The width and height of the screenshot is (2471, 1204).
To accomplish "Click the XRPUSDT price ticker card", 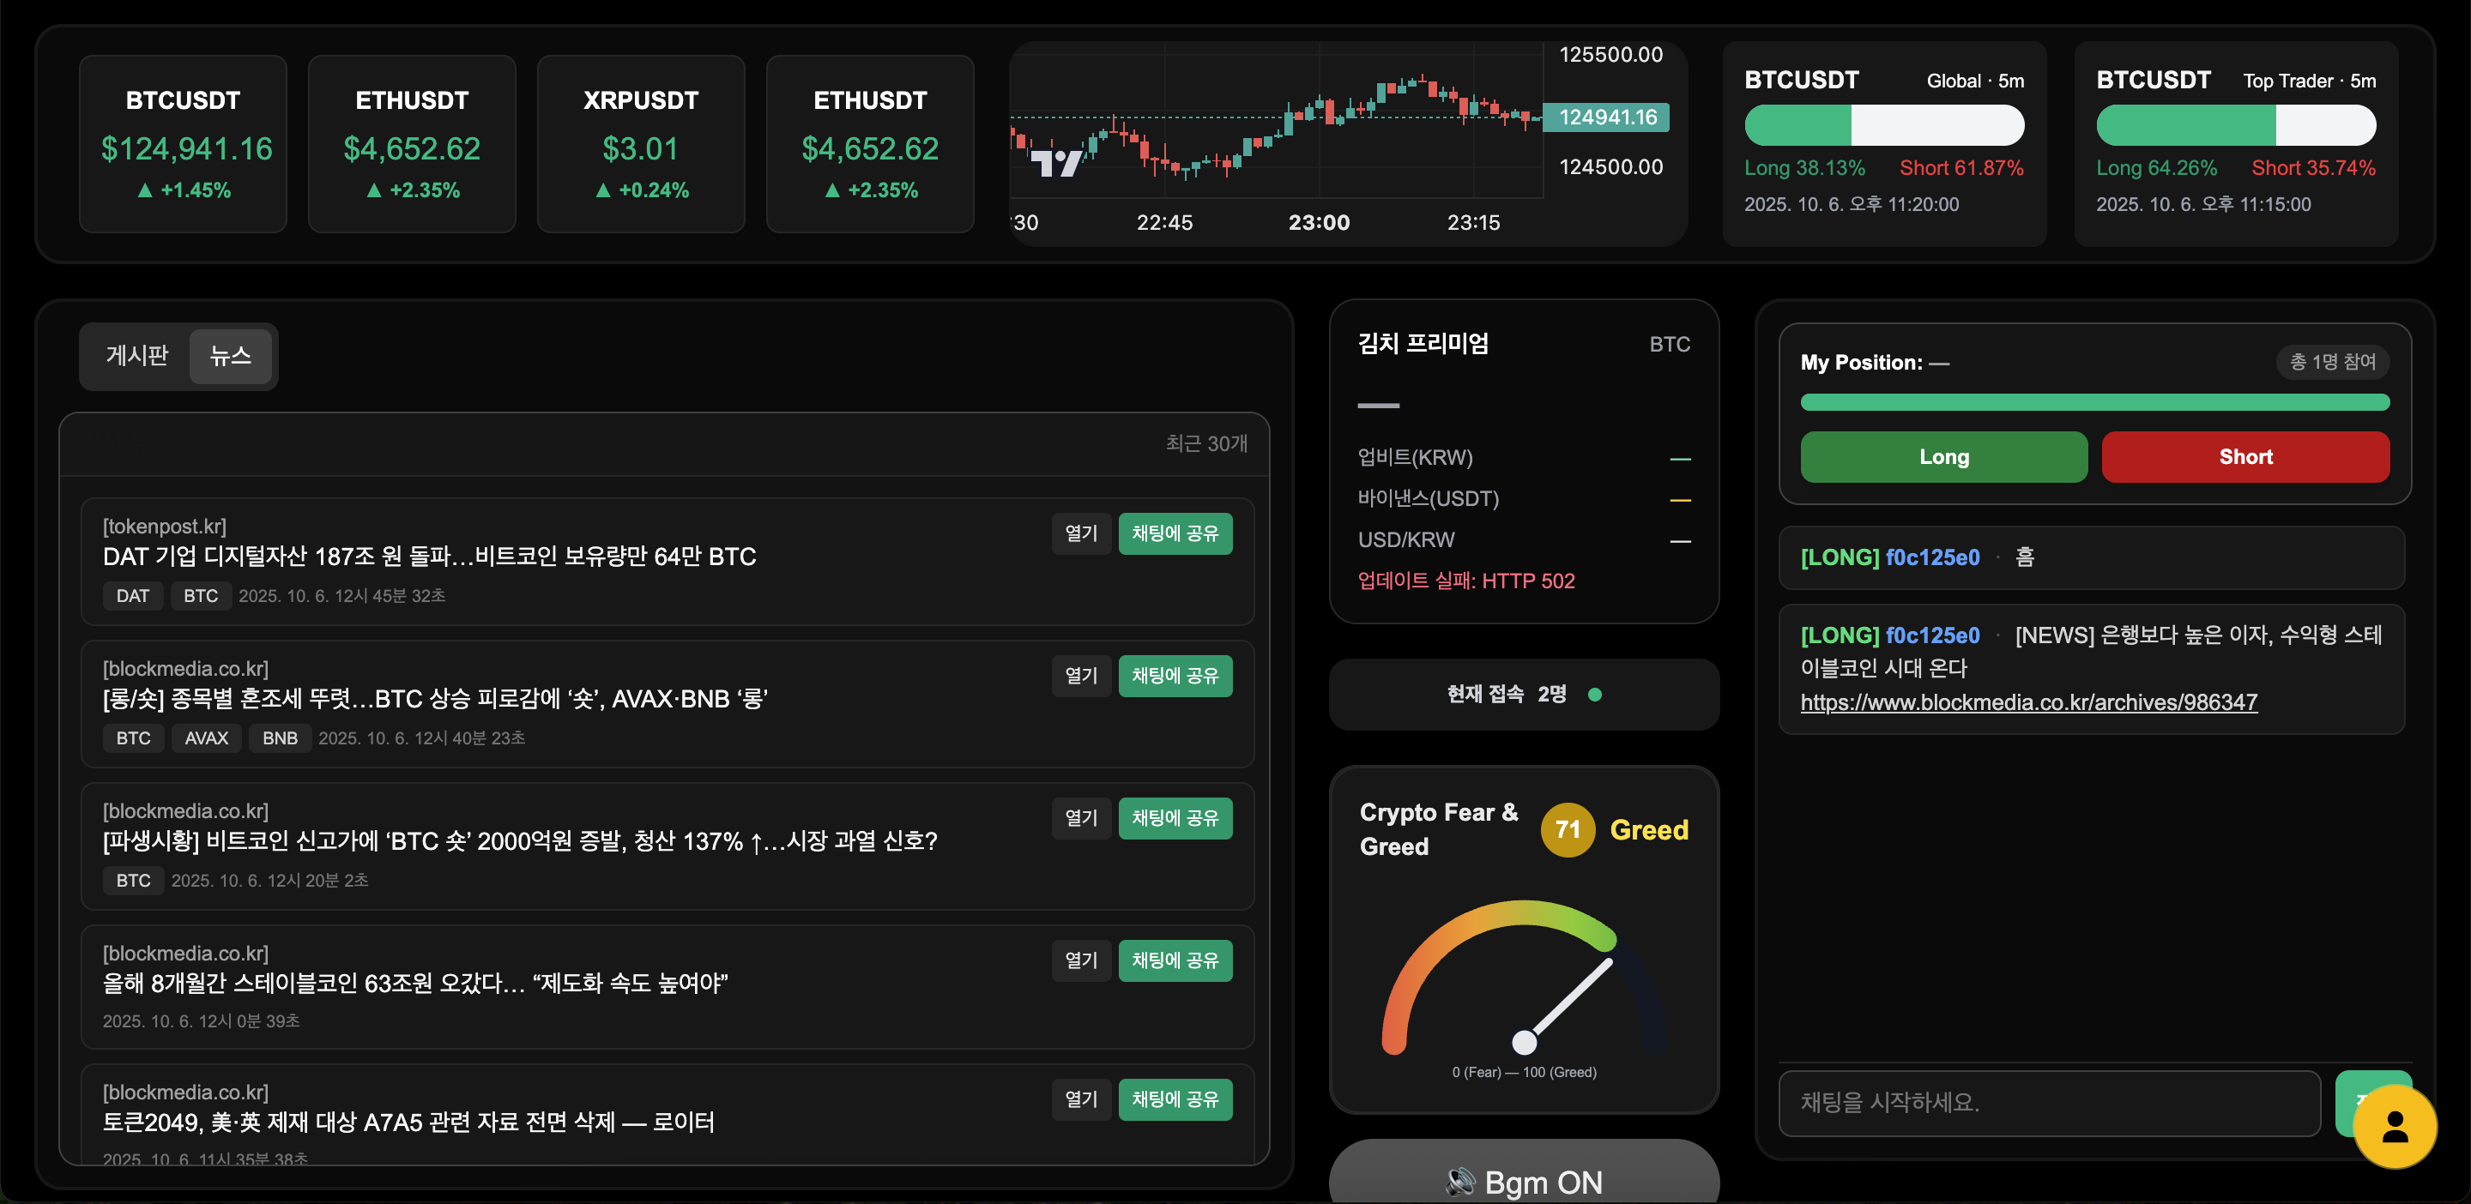I will (x=641, y=144).
